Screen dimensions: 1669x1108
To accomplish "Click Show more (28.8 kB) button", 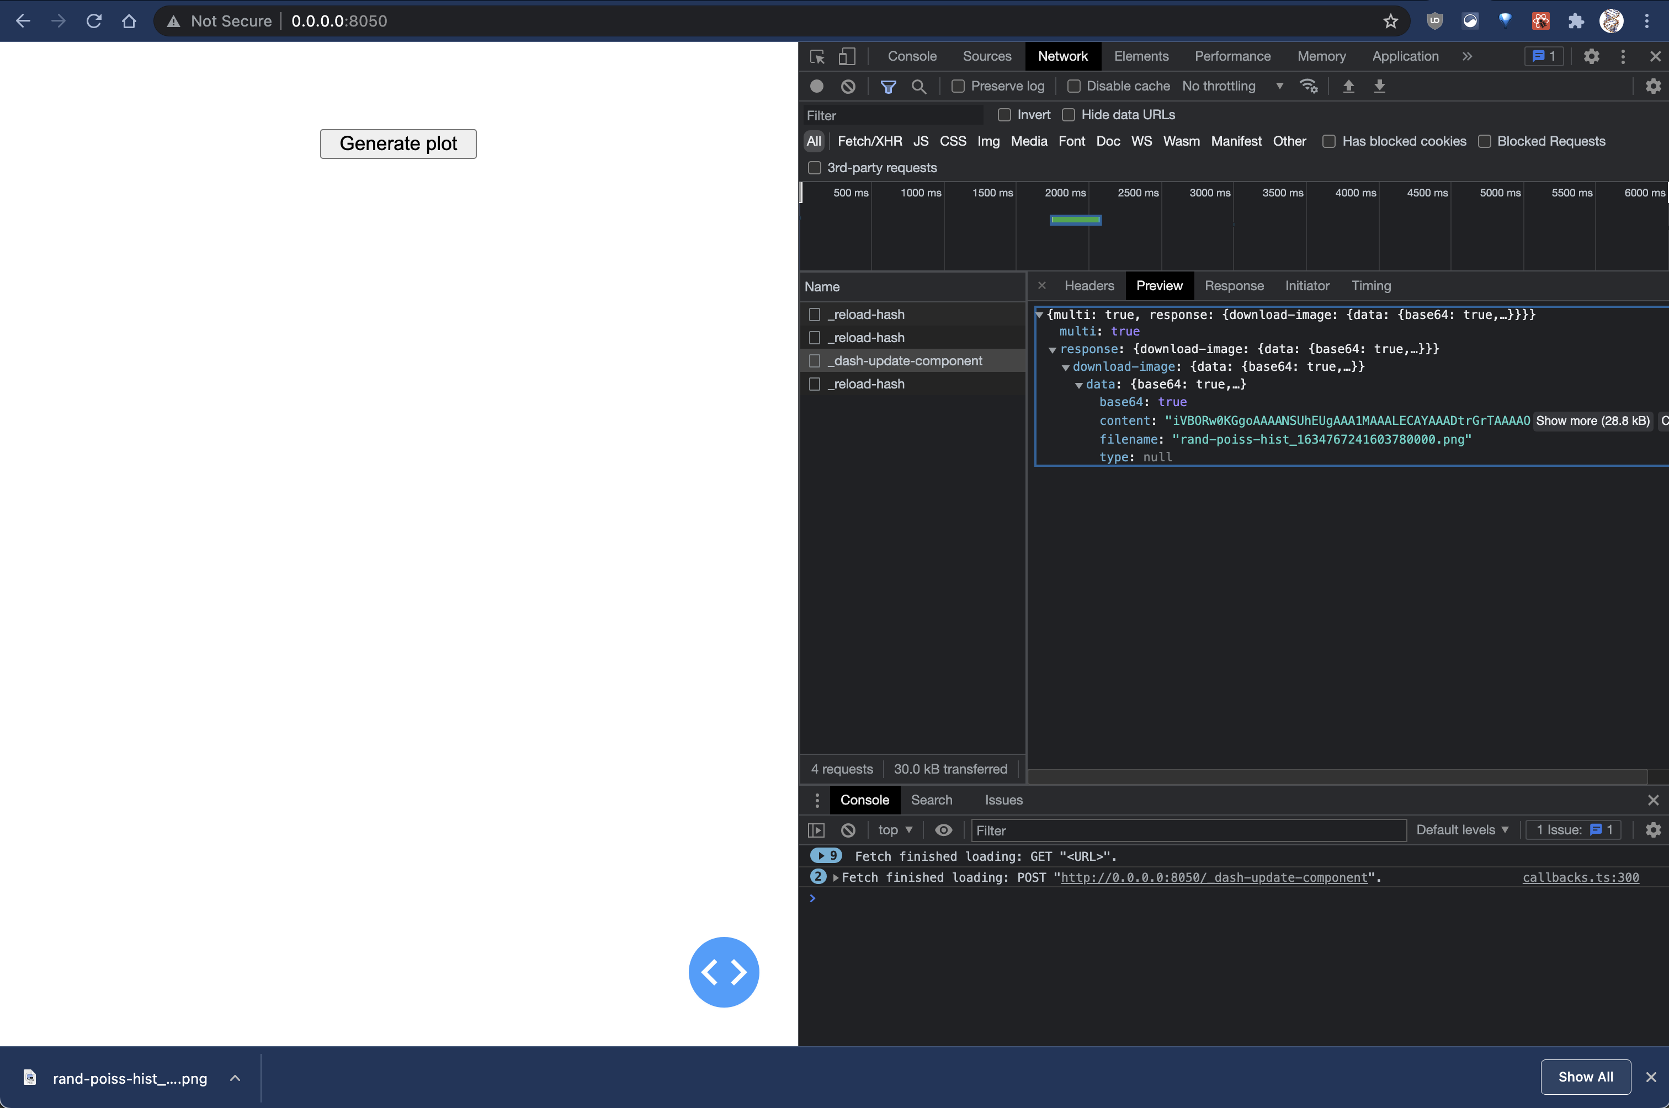I will coord(1593,421).
